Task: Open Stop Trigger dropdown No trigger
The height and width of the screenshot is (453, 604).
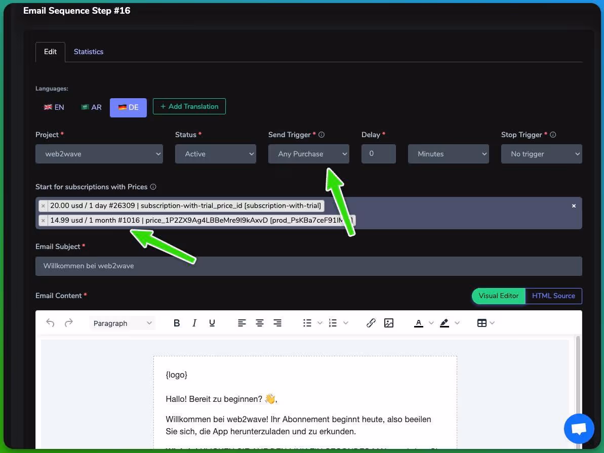Action: 541,154
